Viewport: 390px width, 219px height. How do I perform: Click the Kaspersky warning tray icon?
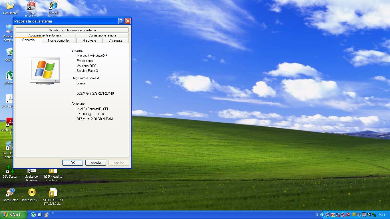tap(333, 215)
